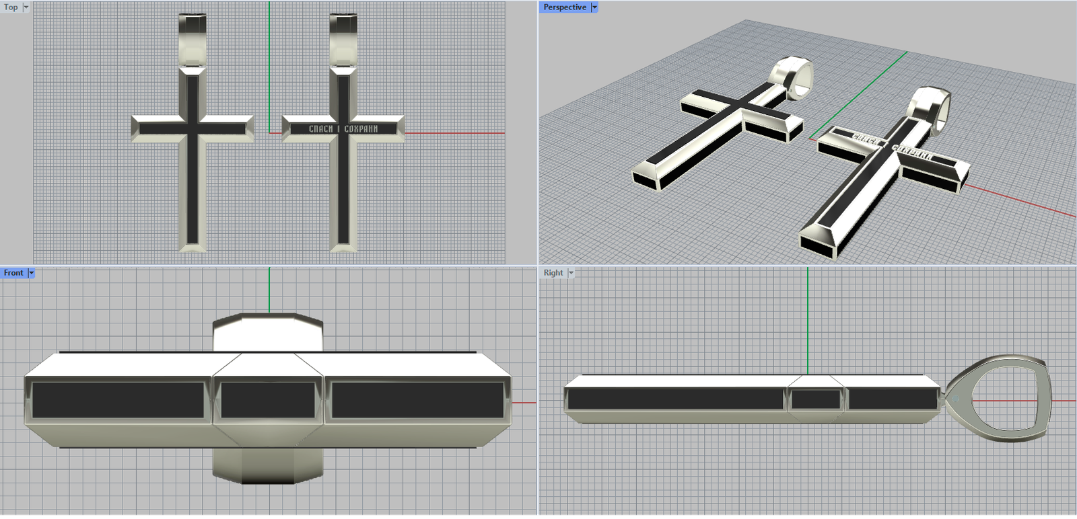
Task: Activate the Top viewport title label
Action: [x=11, y=7]
